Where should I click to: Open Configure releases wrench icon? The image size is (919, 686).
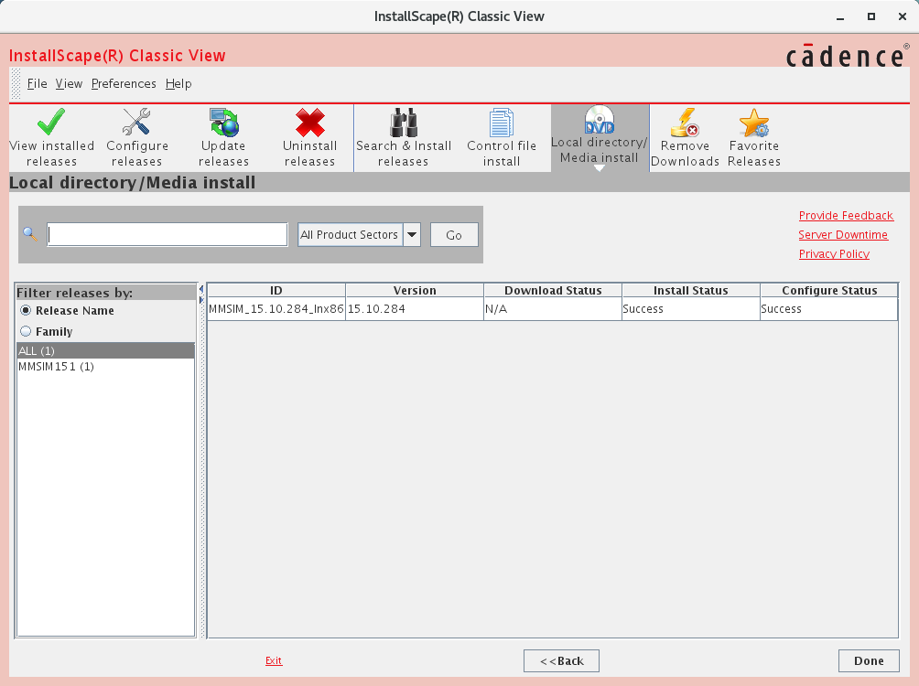coord(136,122)
